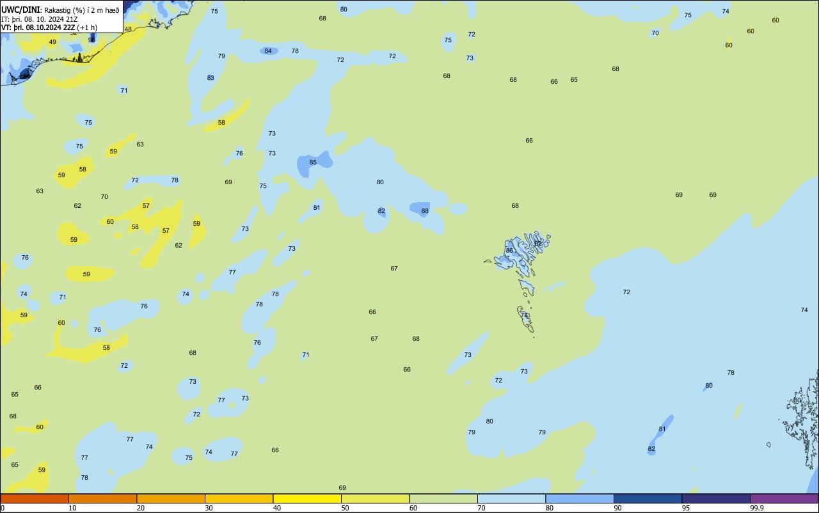Pick the bright yellow 40–50 legend swatch

[x=307, y=498]
